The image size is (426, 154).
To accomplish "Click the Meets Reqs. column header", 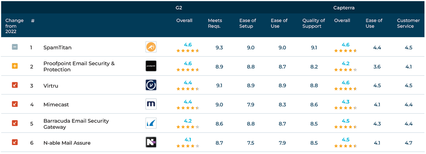I will (x=215, y=23).
